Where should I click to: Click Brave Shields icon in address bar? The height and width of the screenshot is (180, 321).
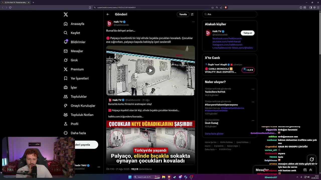point(226,7)
